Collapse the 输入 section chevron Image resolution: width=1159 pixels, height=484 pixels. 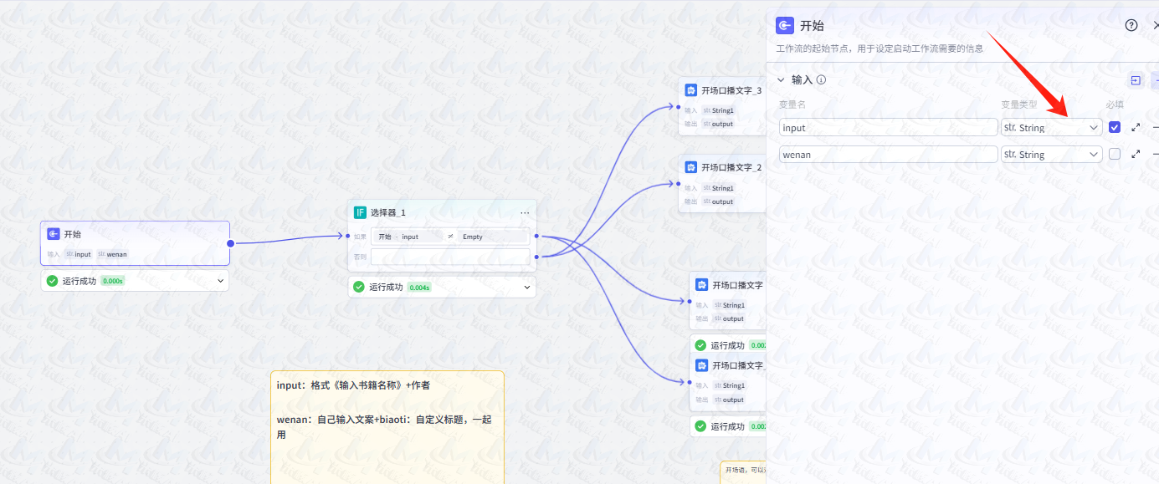tap(781, 79)
